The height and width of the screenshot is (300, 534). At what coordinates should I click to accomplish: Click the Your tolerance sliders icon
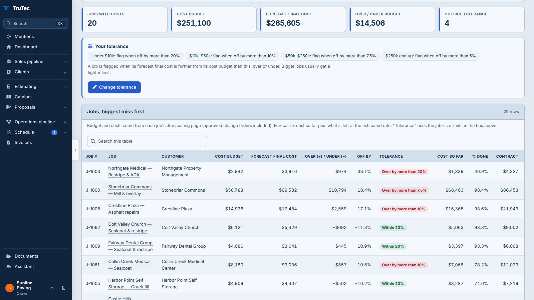pos(90,46)
